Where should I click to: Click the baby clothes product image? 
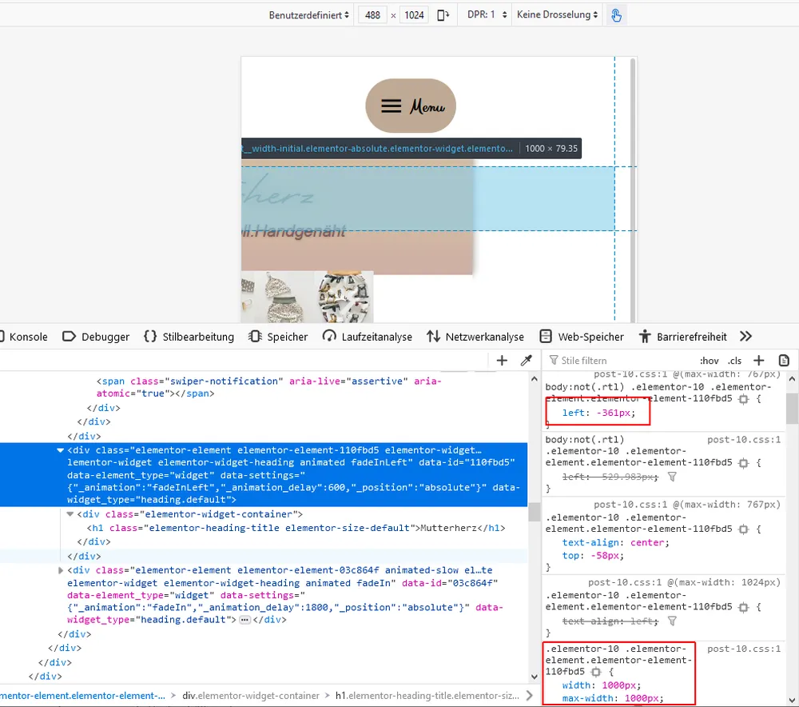coord(307,297)
